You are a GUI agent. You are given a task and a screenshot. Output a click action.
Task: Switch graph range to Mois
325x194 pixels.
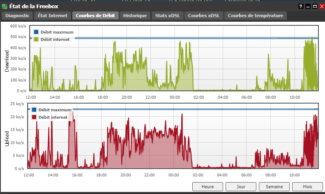307,187
